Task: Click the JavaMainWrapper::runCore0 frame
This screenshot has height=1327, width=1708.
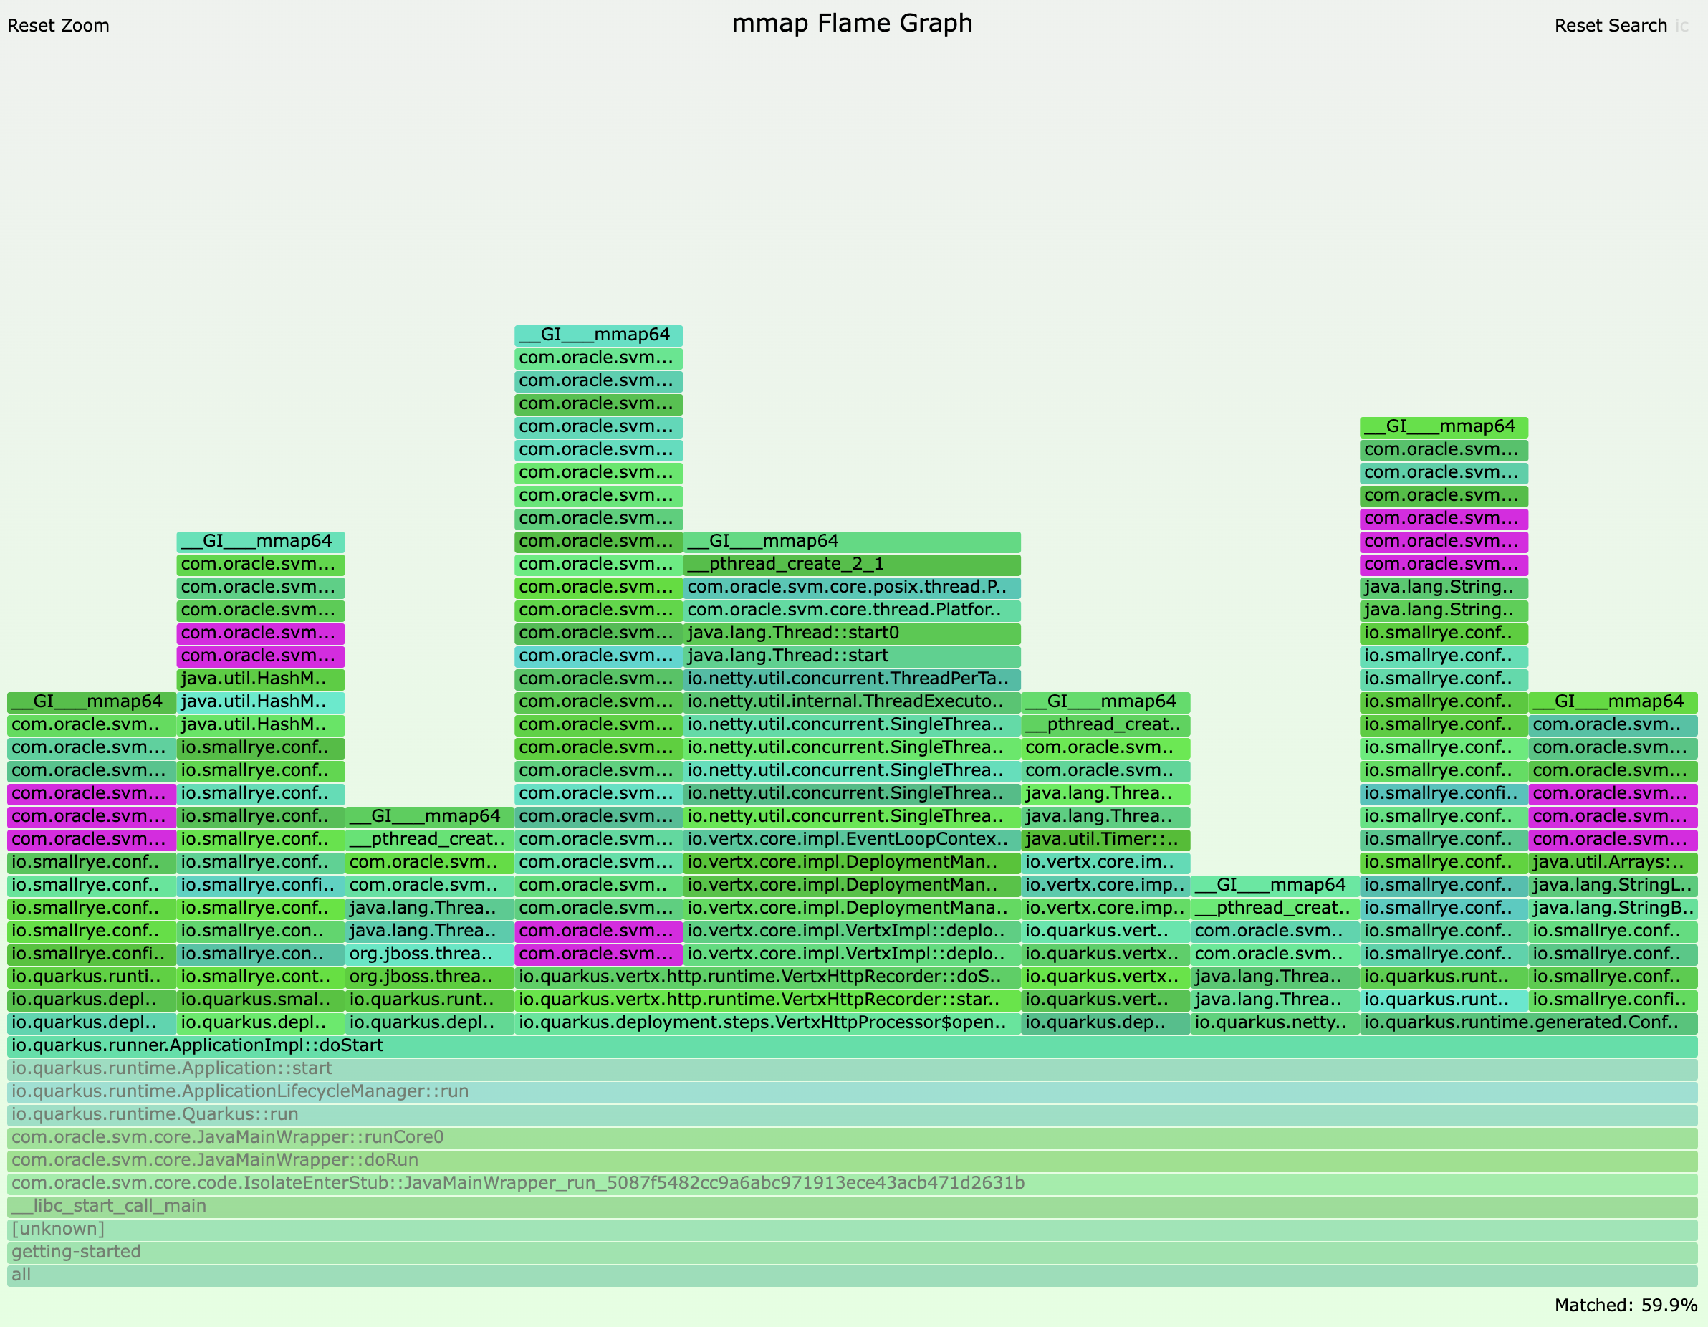Action: point(853,1138)
